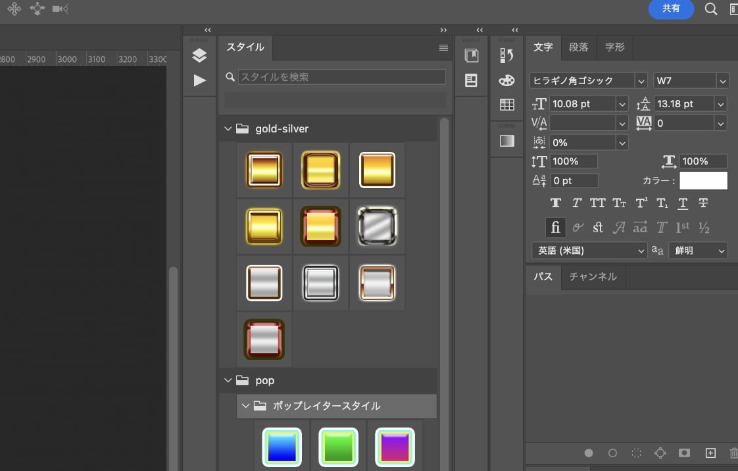Screen dimensions: 738x471
Task: Open the Patterns panel grid icon
Action: click(506, 104)
